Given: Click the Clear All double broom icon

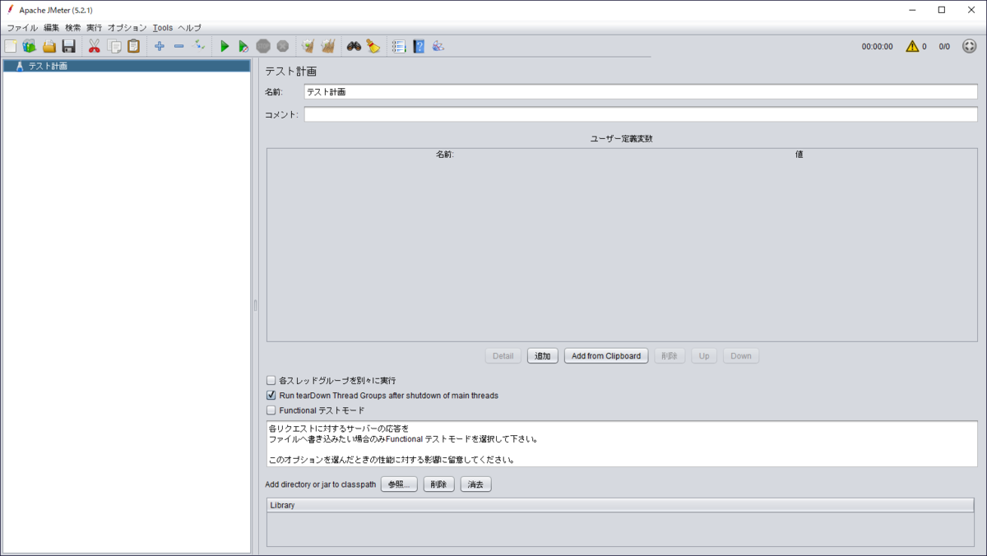Looking at the screenshot, I should point(327,46).
